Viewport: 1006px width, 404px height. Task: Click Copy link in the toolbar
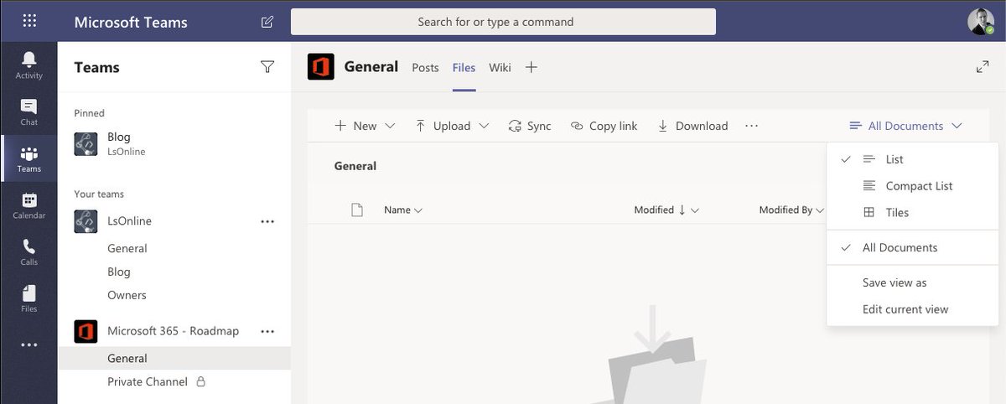tap(604, 126)
